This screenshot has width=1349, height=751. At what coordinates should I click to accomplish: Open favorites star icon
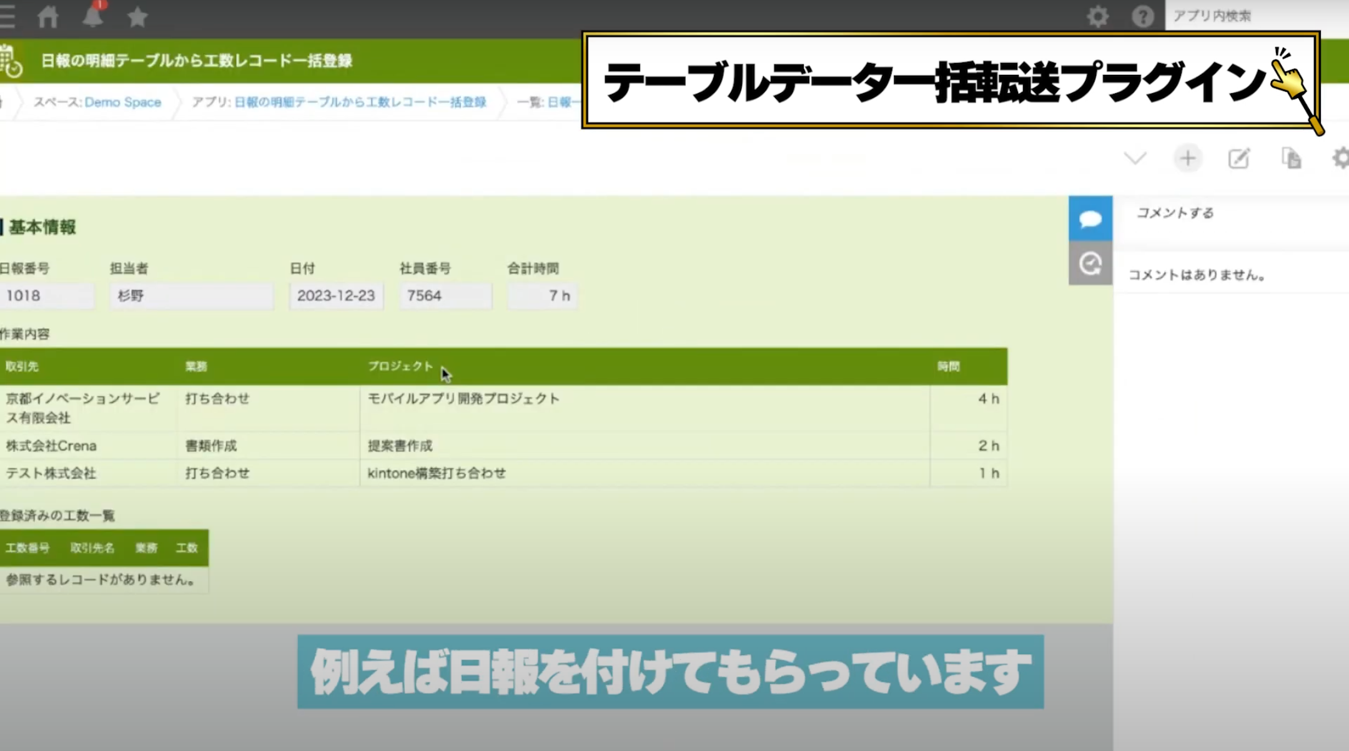(x=137, y=17)
